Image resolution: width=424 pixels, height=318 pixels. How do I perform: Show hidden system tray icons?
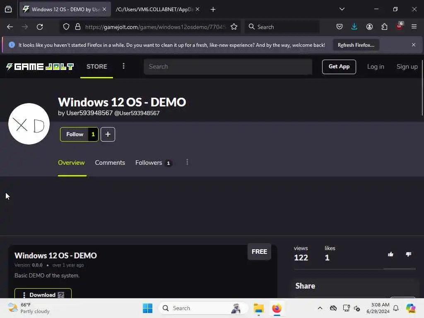click(x=320, y=308)
